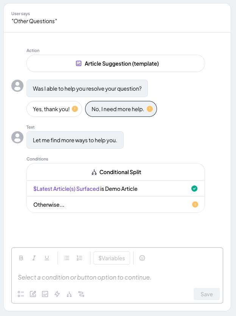The height and width of the screenshot is (316, 236).
Task: Open the $Variables selector
Action: click(x=112, y=258)
